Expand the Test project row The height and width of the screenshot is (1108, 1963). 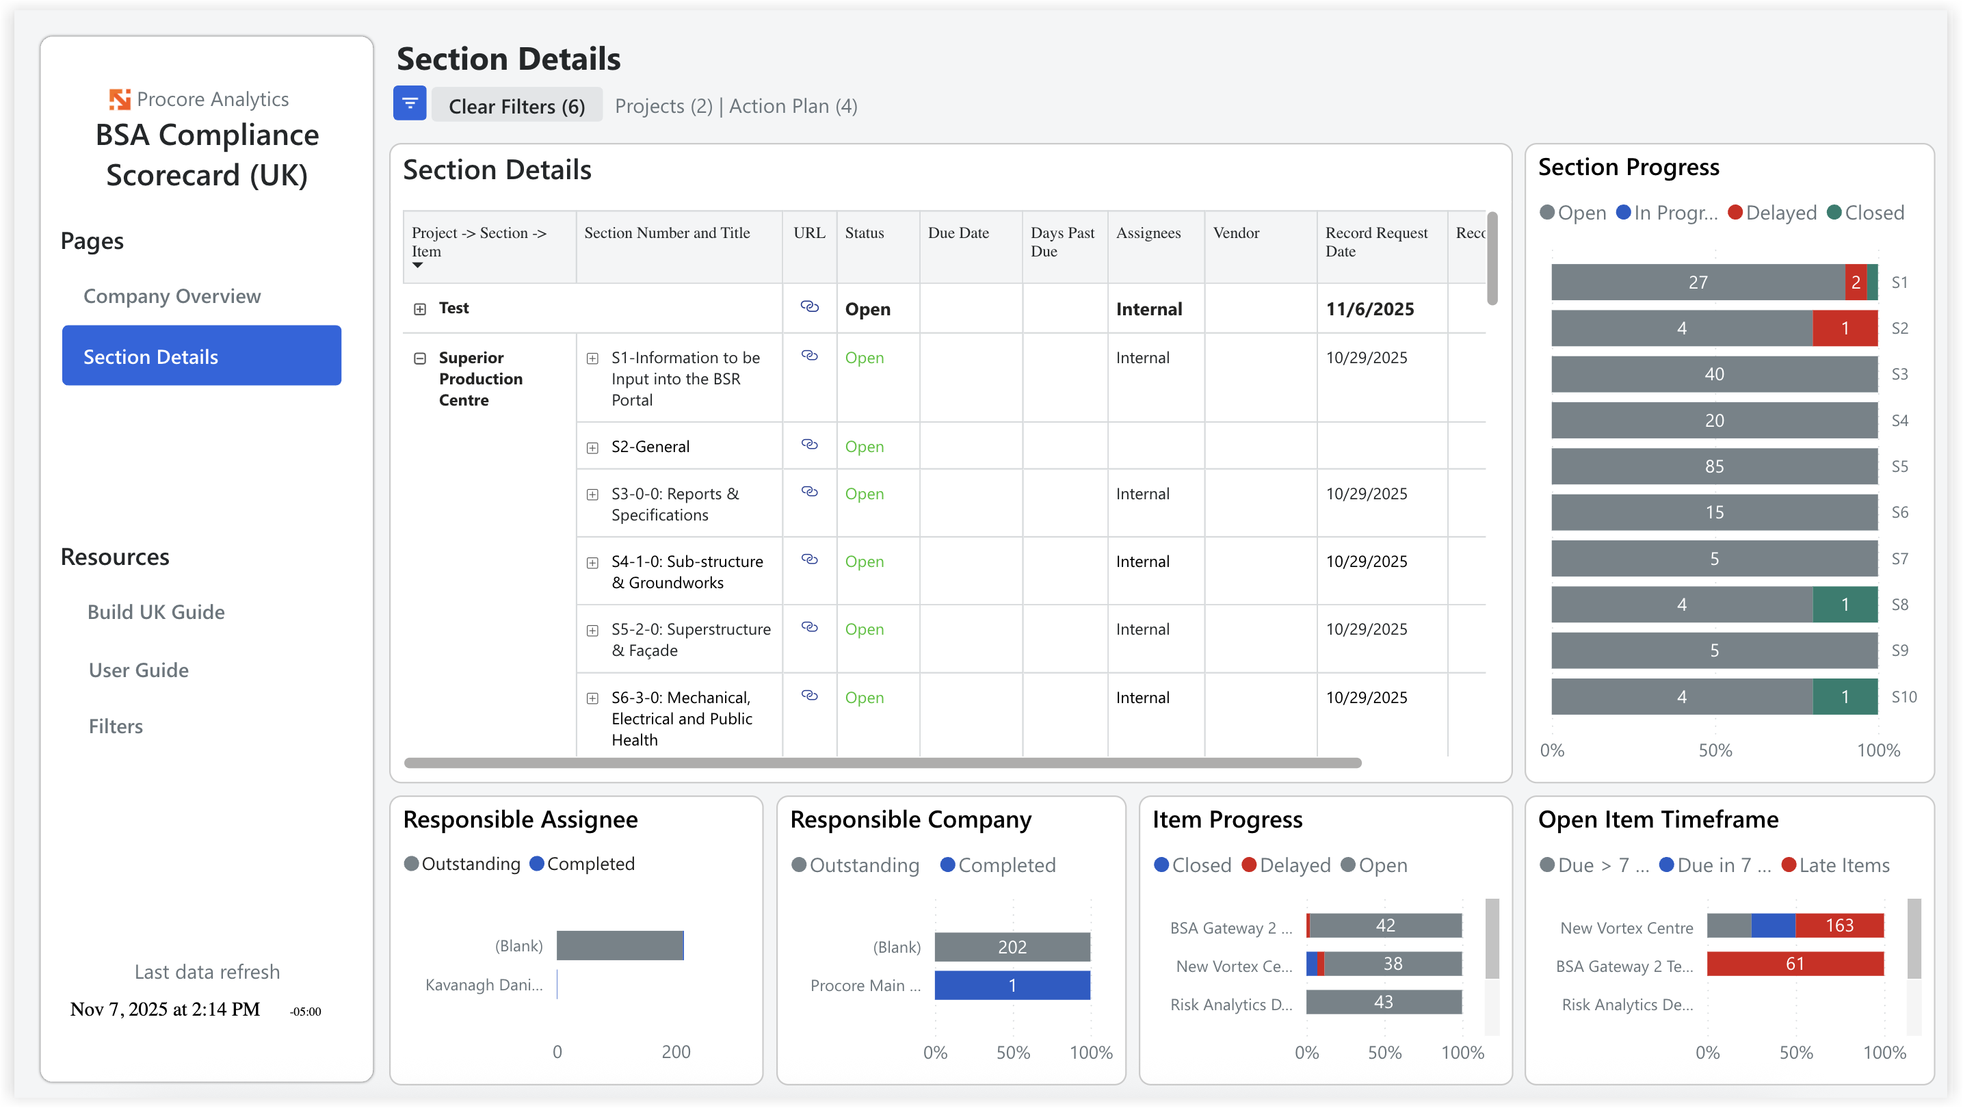tap(419, 308)
